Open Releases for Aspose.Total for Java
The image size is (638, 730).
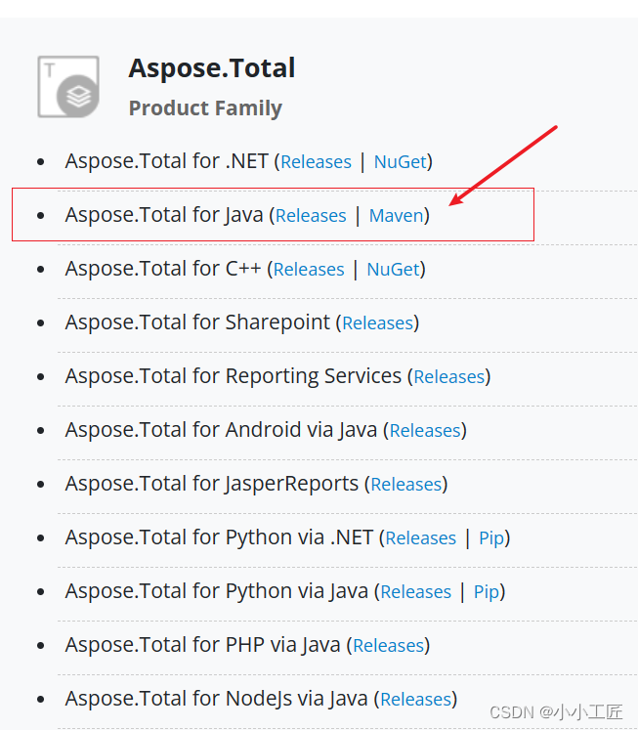[311, 216]
